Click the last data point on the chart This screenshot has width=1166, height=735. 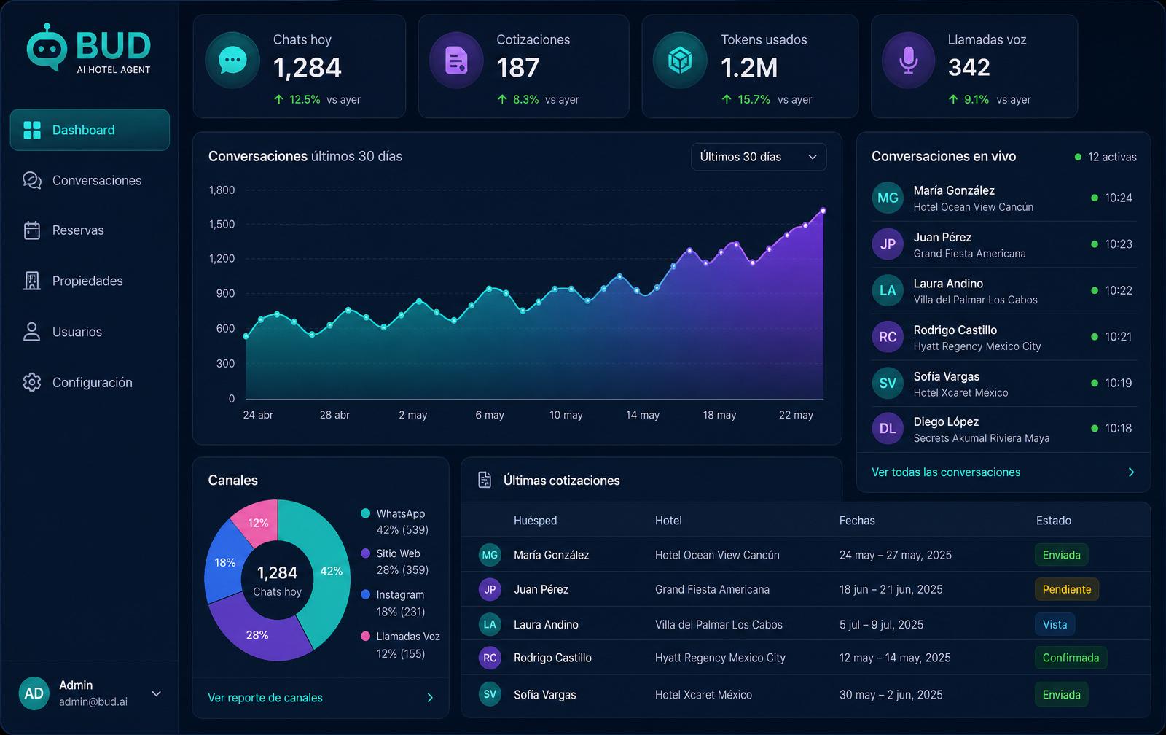coord(823,211)
